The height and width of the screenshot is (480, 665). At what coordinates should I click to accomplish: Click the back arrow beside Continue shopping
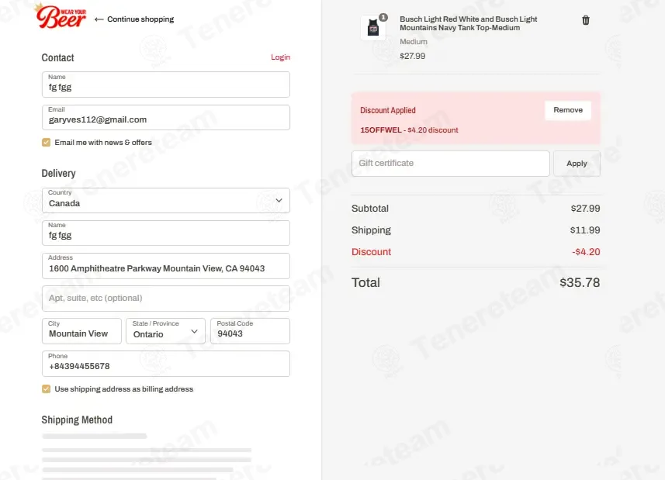tap(99, 19)
